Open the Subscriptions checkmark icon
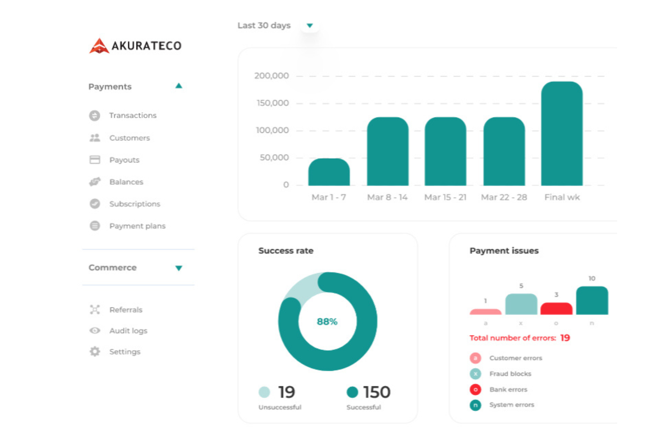645x430 pixels. pyautogui.click(x=95, y=204)
